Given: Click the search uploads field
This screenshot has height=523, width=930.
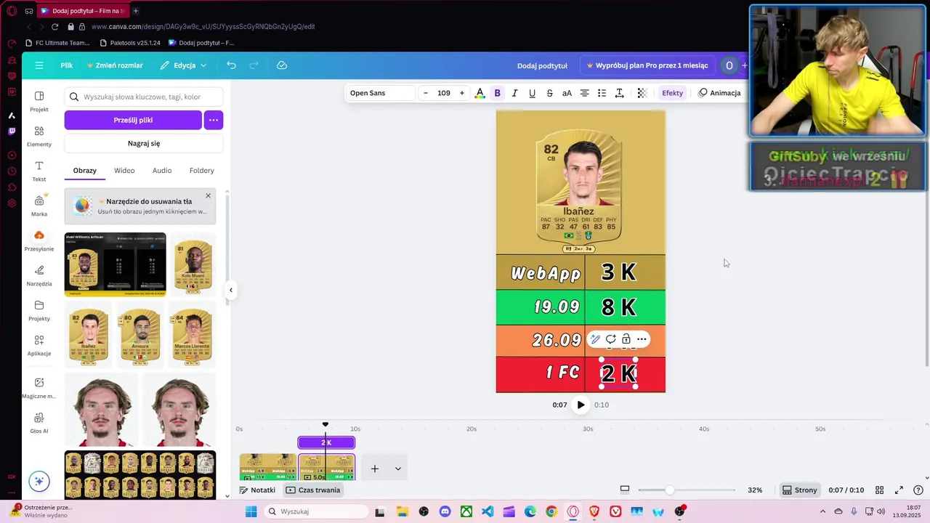Looking at the screenshot, I should (144, 97).
